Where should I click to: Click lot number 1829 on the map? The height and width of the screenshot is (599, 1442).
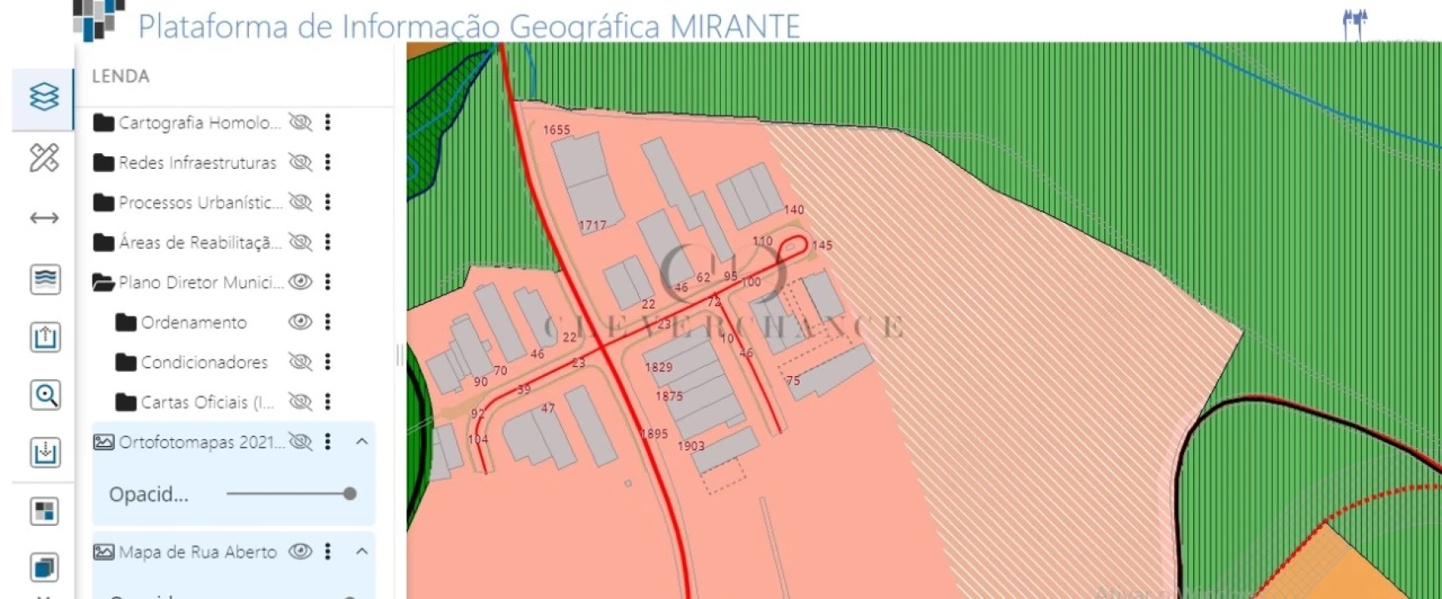pyautogui.click(x=659, y=367)
